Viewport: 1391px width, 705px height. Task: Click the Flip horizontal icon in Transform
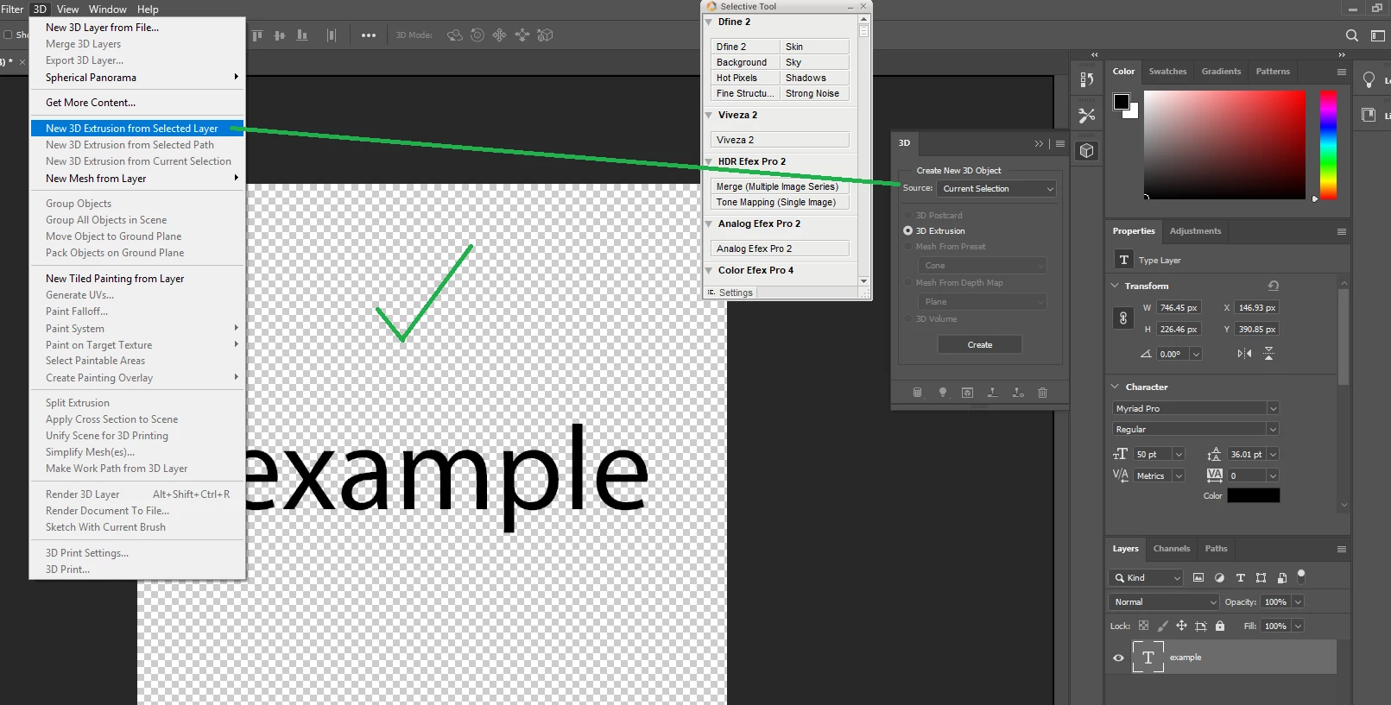pos(1244,354)
